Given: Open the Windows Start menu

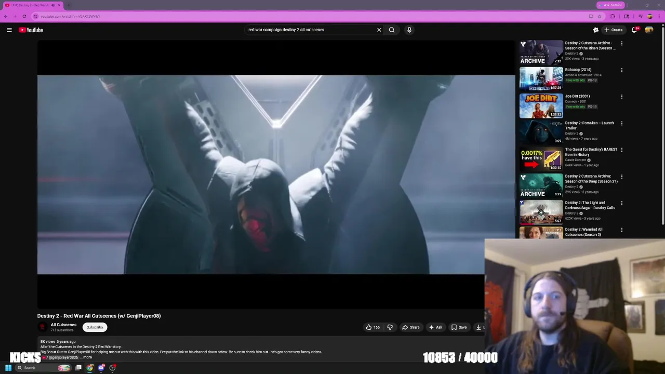Looking at the screenshot, I should (x=8, y=368).
